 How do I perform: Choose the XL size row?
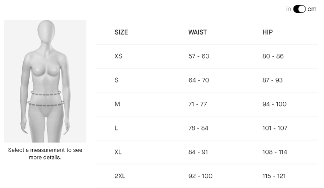pos(207,152)
